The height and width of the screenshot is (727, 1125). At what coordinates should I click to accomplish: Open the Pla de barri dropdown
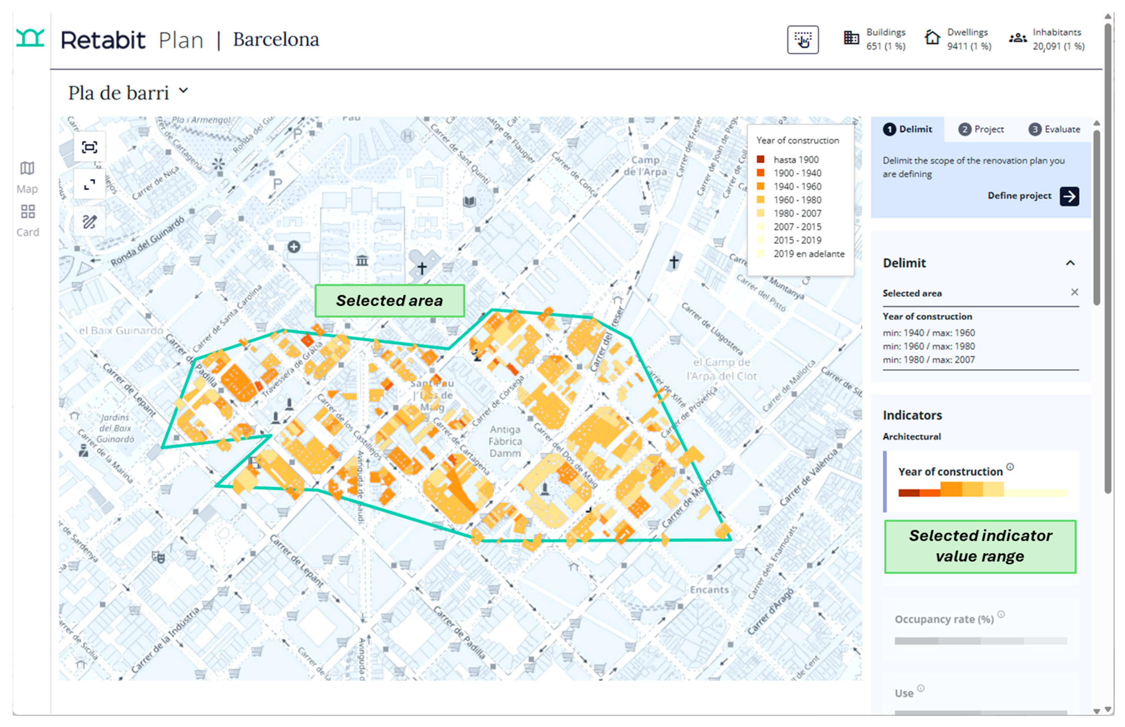183,91
